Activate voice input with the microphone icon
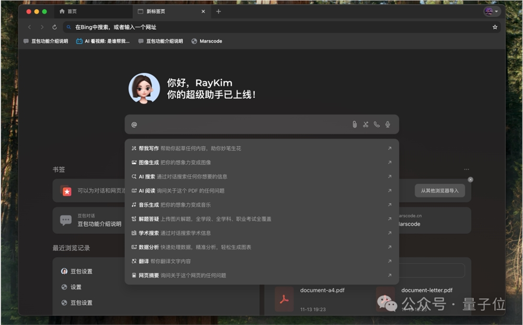The width and height of the screenshot is (523, 325). point(387,124)
